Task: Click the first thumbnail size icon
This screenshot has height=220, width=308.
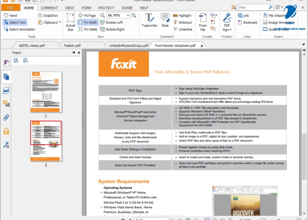Action: [16, 60]
